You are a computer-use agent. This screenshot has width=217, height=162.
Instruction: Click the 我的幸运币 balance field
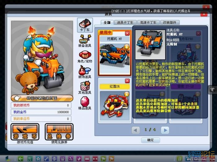click(41, 119)
